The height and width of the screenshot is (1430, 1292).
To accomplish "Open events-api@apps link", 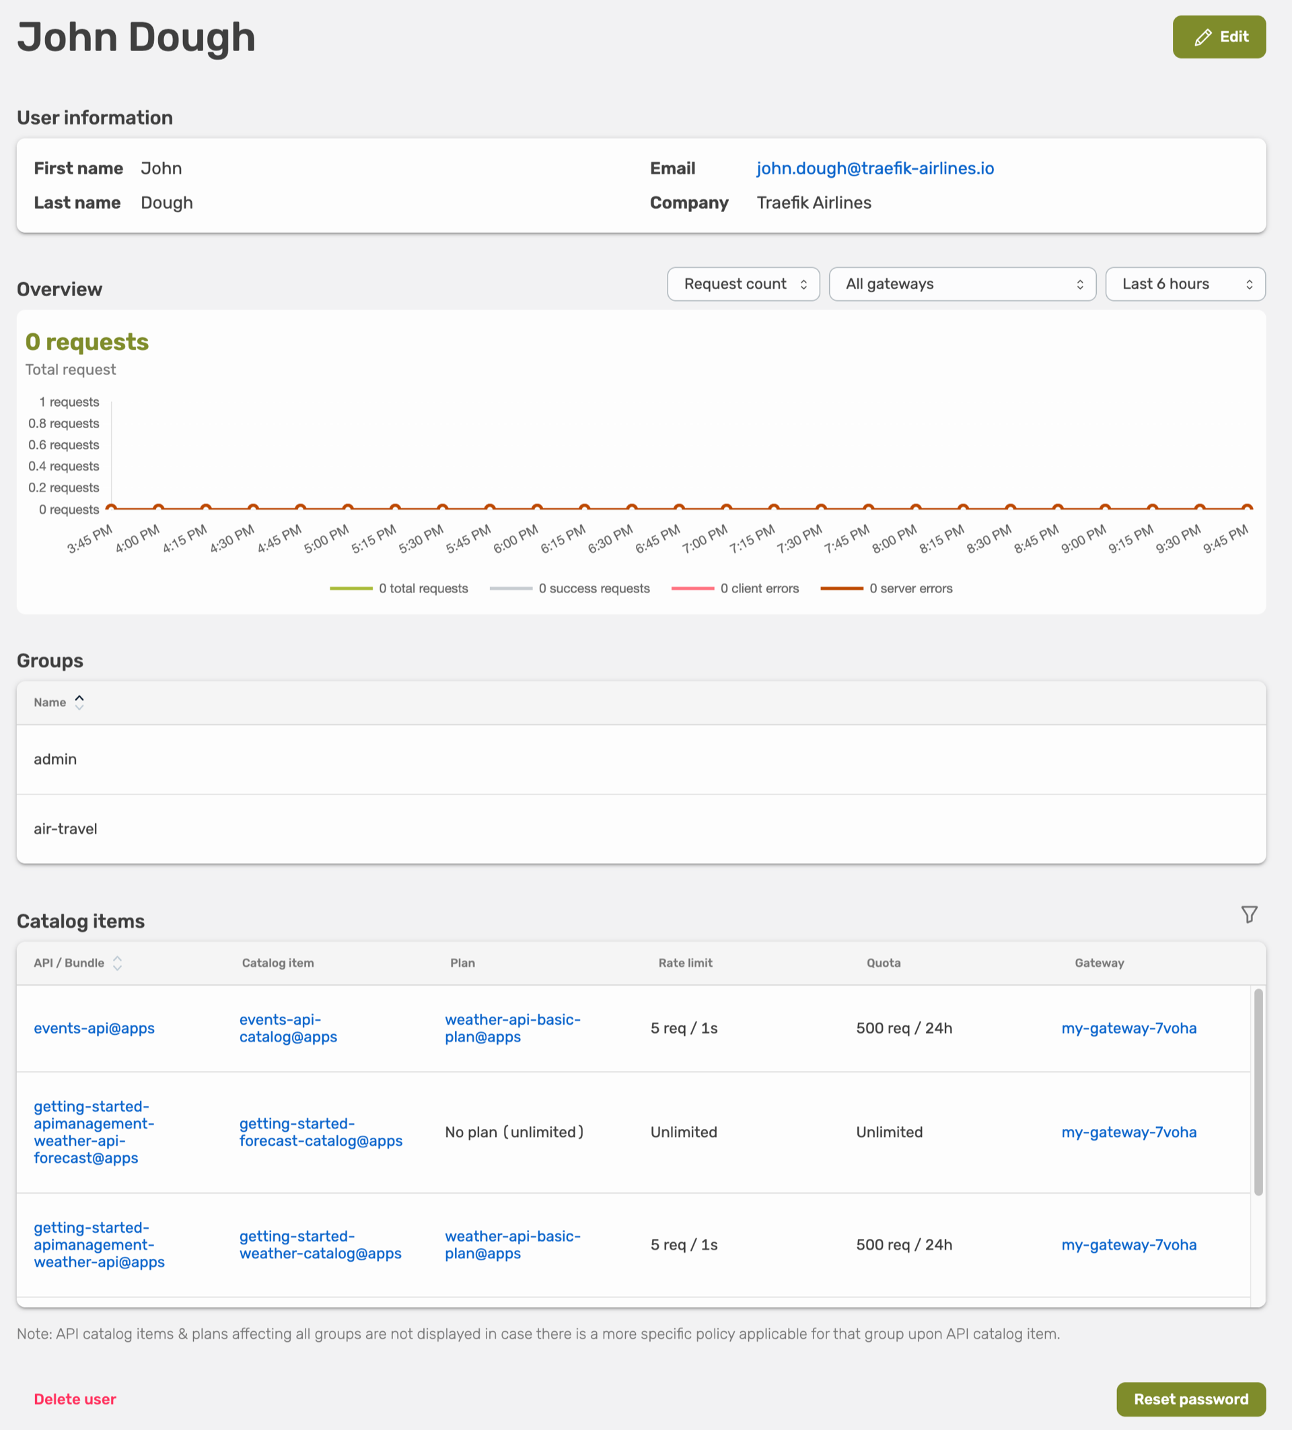I will pyautogui.click(x=94, y=1028).
